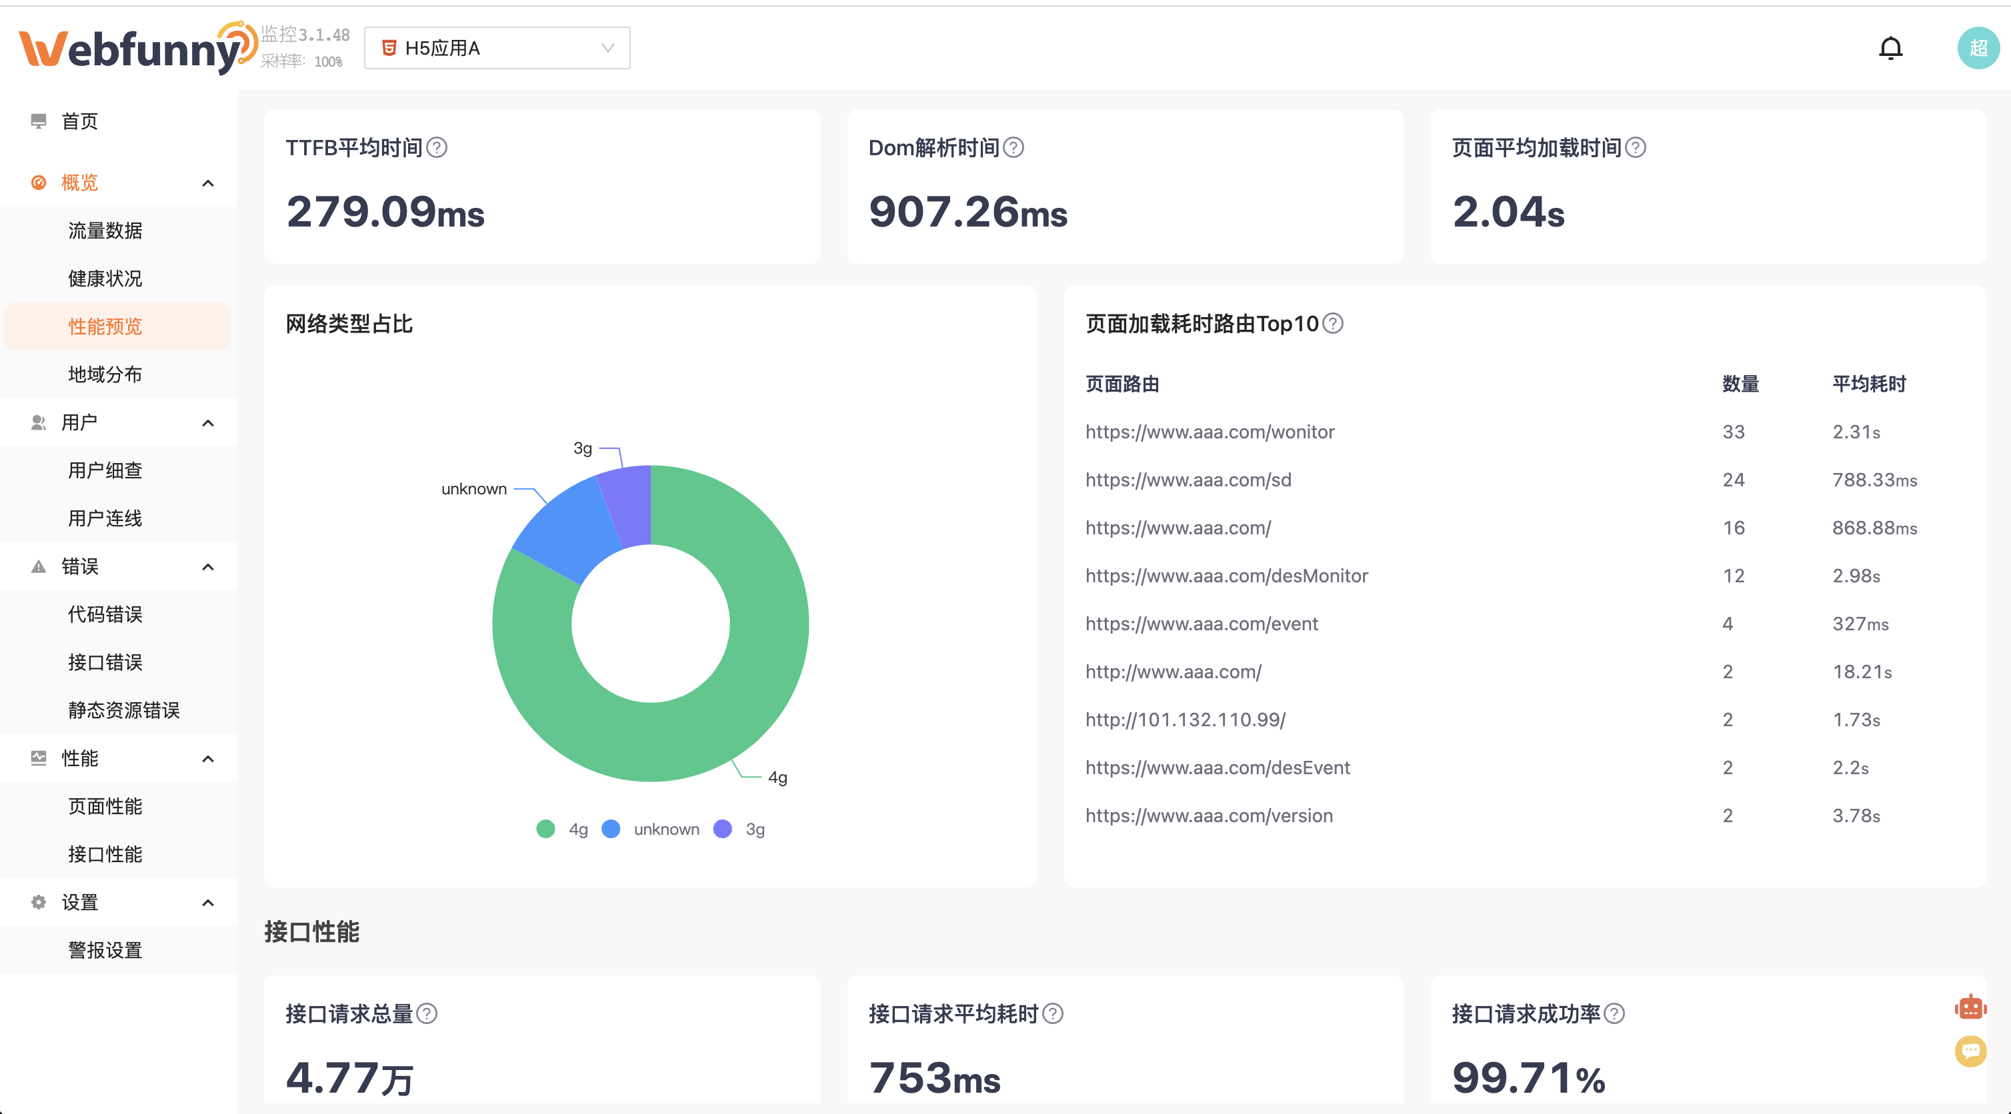This screenshot has height=1114, width=2011.
Task: Open the yellow chat bubble icon
Action: coord(1970,1051)
